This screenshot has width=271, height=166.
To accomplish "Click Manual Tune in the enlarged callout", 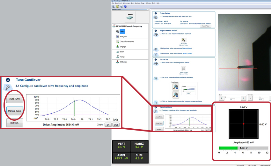I will [15, 111].
